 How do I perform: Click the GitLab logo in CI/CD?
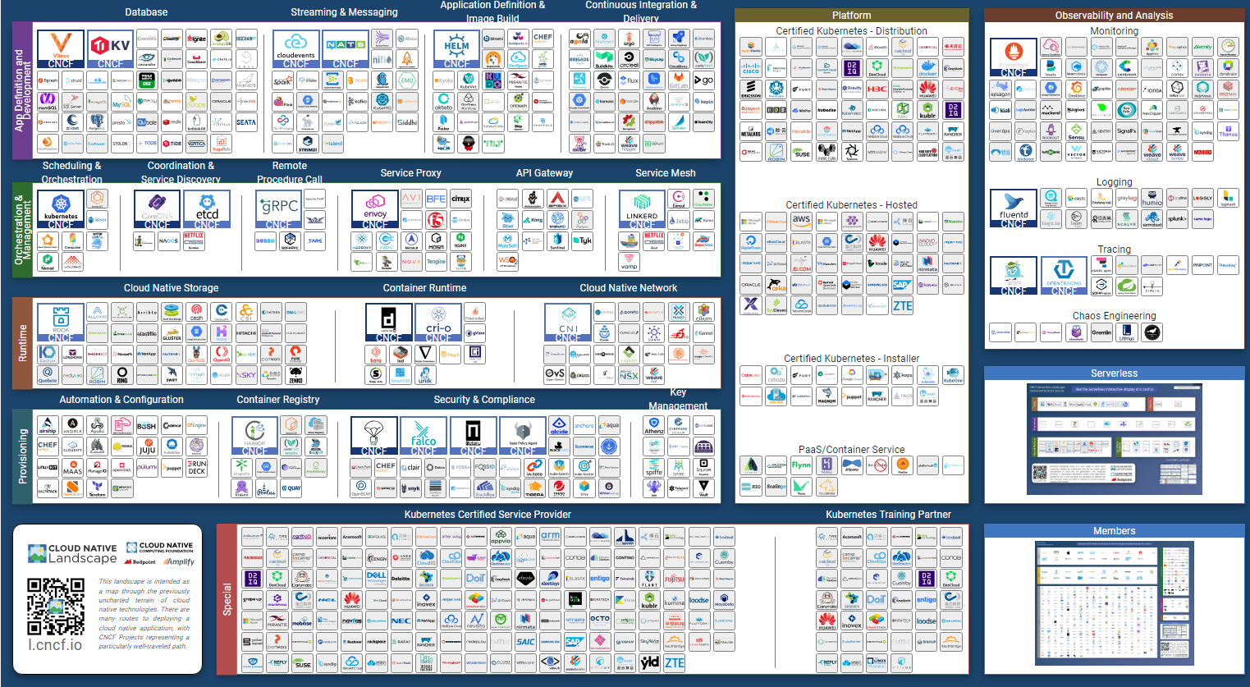click(x=679, y=80)
